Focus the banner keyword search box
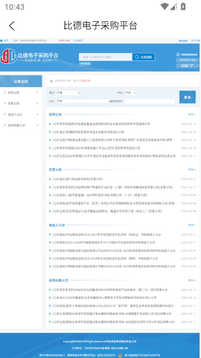This screenshot has width=201, height=358. pos(106,57)
